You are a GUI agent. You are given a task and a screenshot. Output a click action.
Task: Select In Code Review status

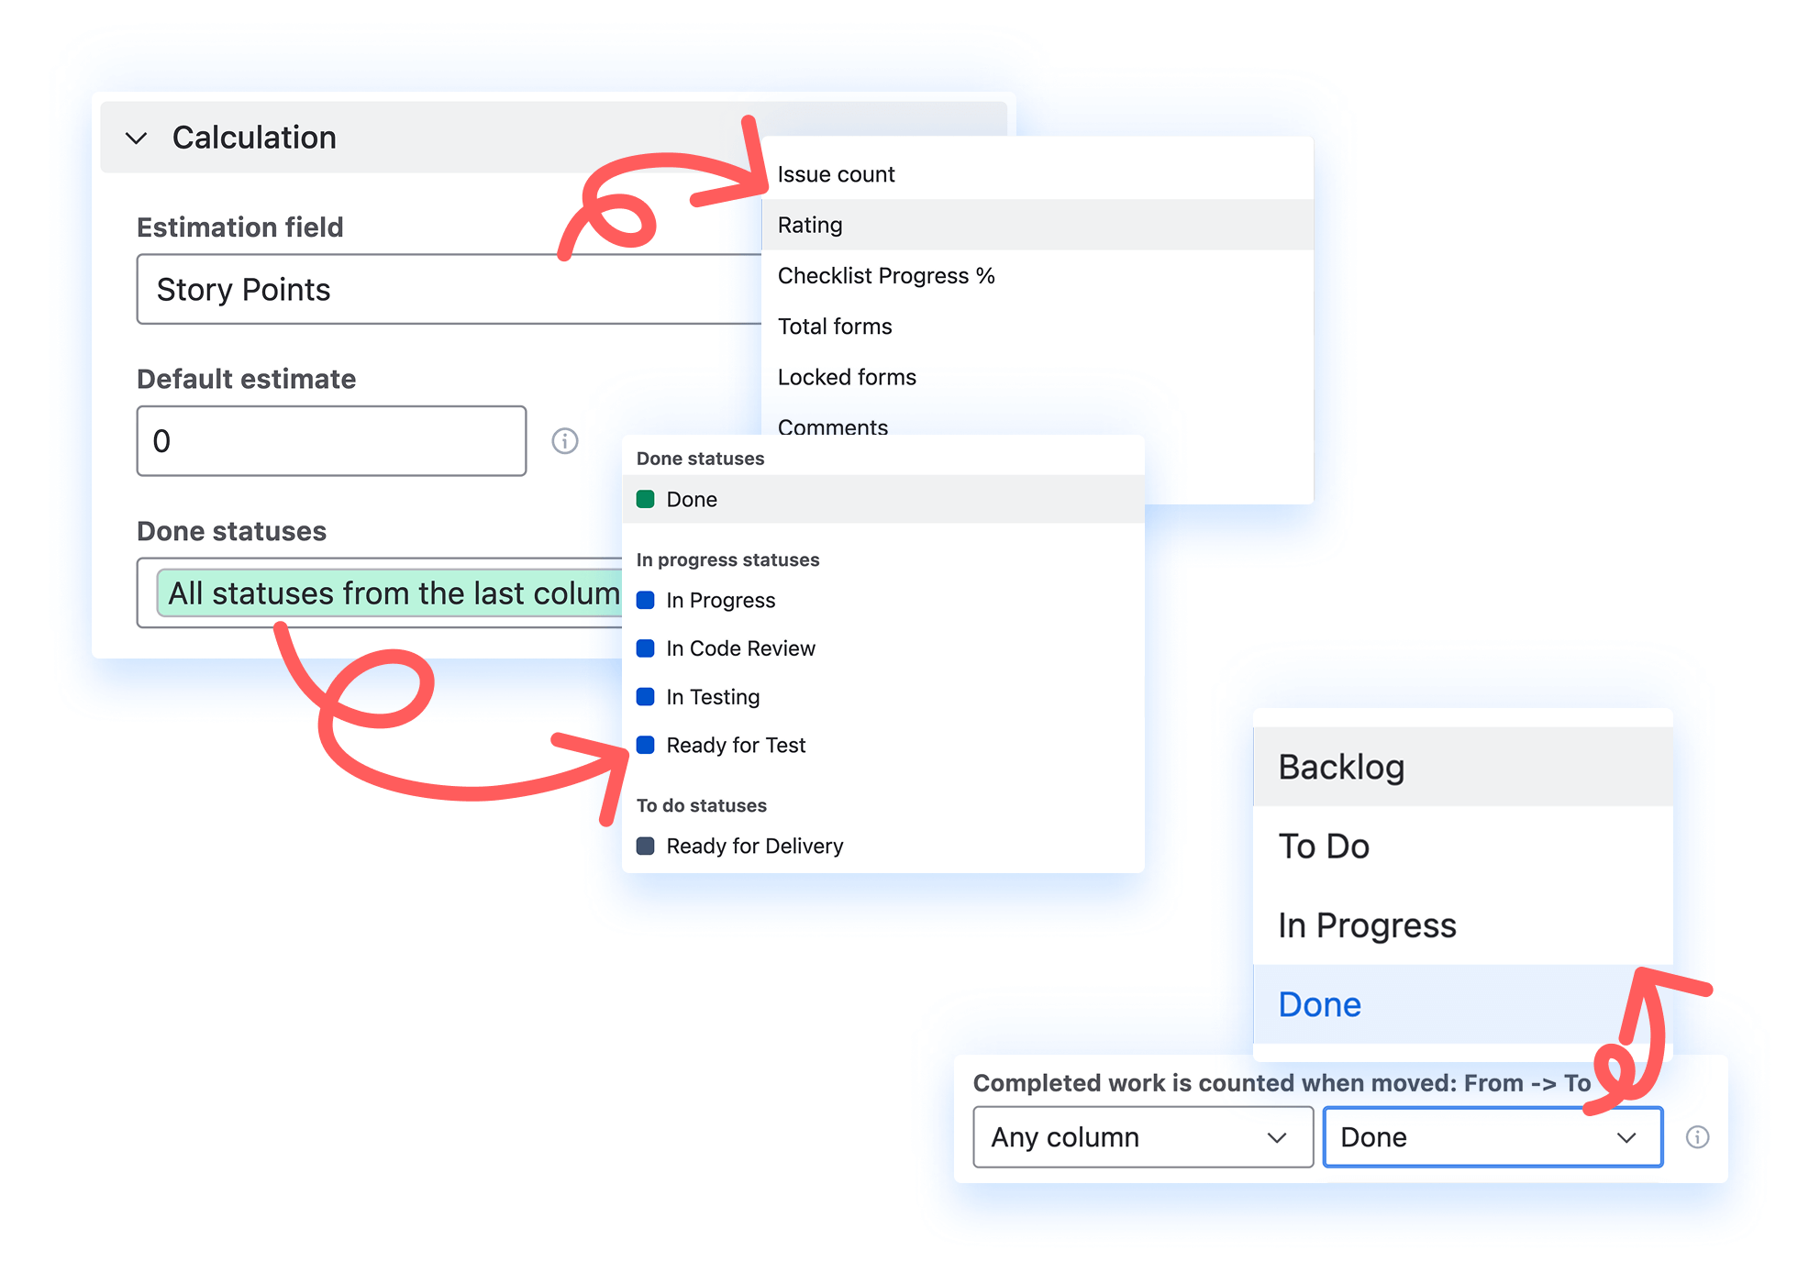(739, 648)
